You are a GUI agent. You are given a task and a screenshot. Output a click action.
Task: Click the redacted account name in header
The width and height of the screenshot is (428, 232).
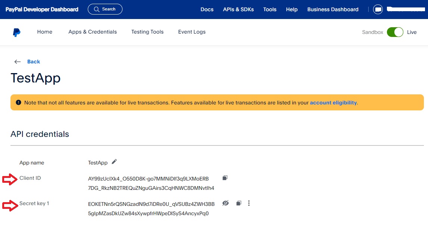point(406,9)
